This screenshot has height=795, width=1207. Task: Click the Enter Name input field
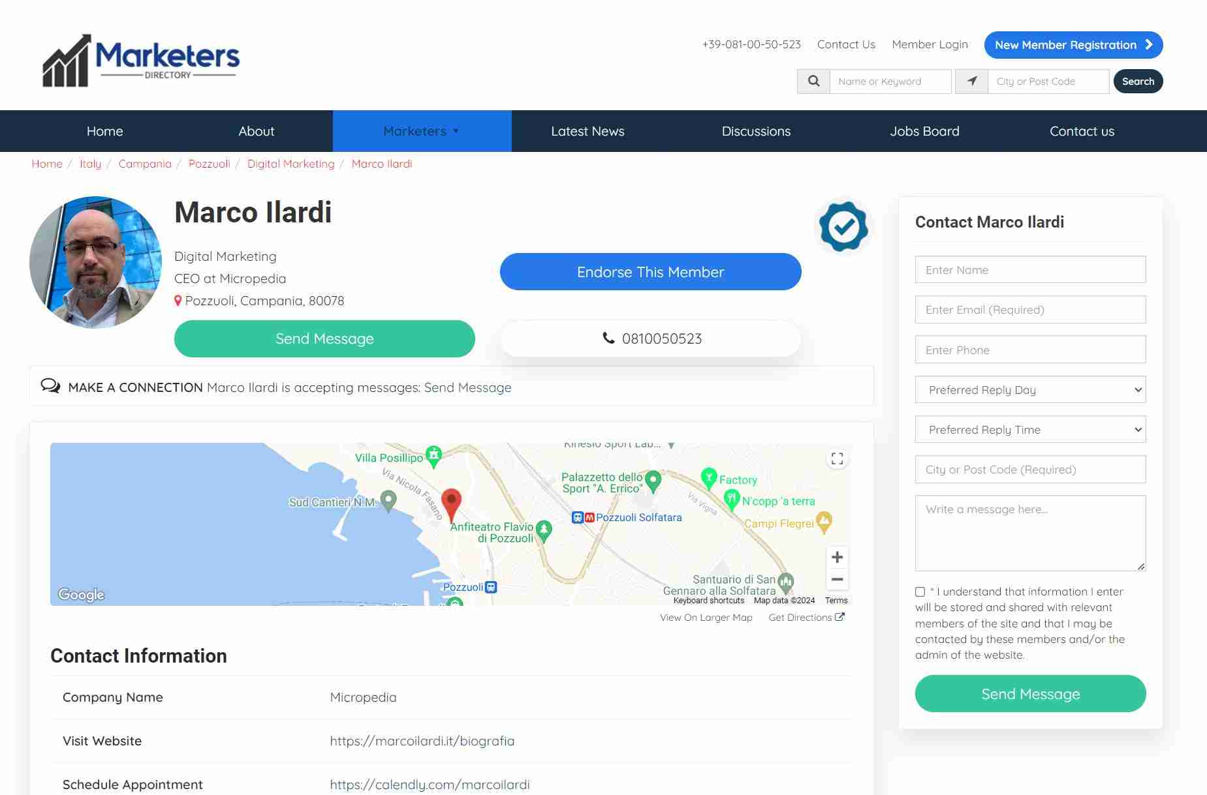1030,269
